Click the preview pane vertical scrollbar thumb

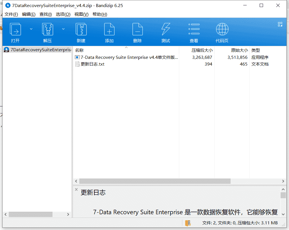pyautogui.click(x=283, y=195)
